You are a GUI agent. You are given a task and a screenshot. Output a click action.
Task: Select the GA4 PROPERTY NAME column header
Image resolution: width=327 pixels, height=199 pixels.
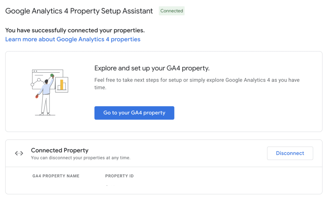pyautogui.click(x=56, y=176)
